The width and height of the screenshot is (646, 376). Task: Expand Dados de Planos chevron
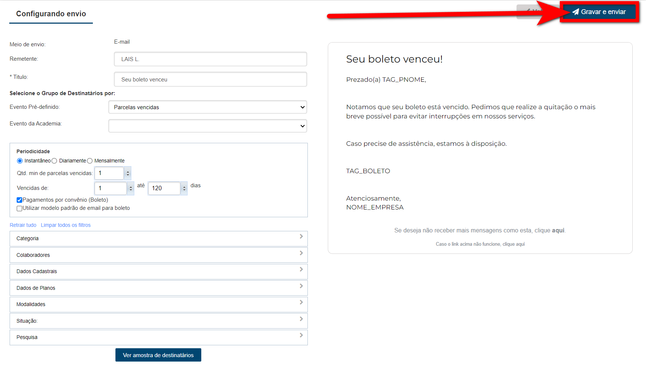301,286
